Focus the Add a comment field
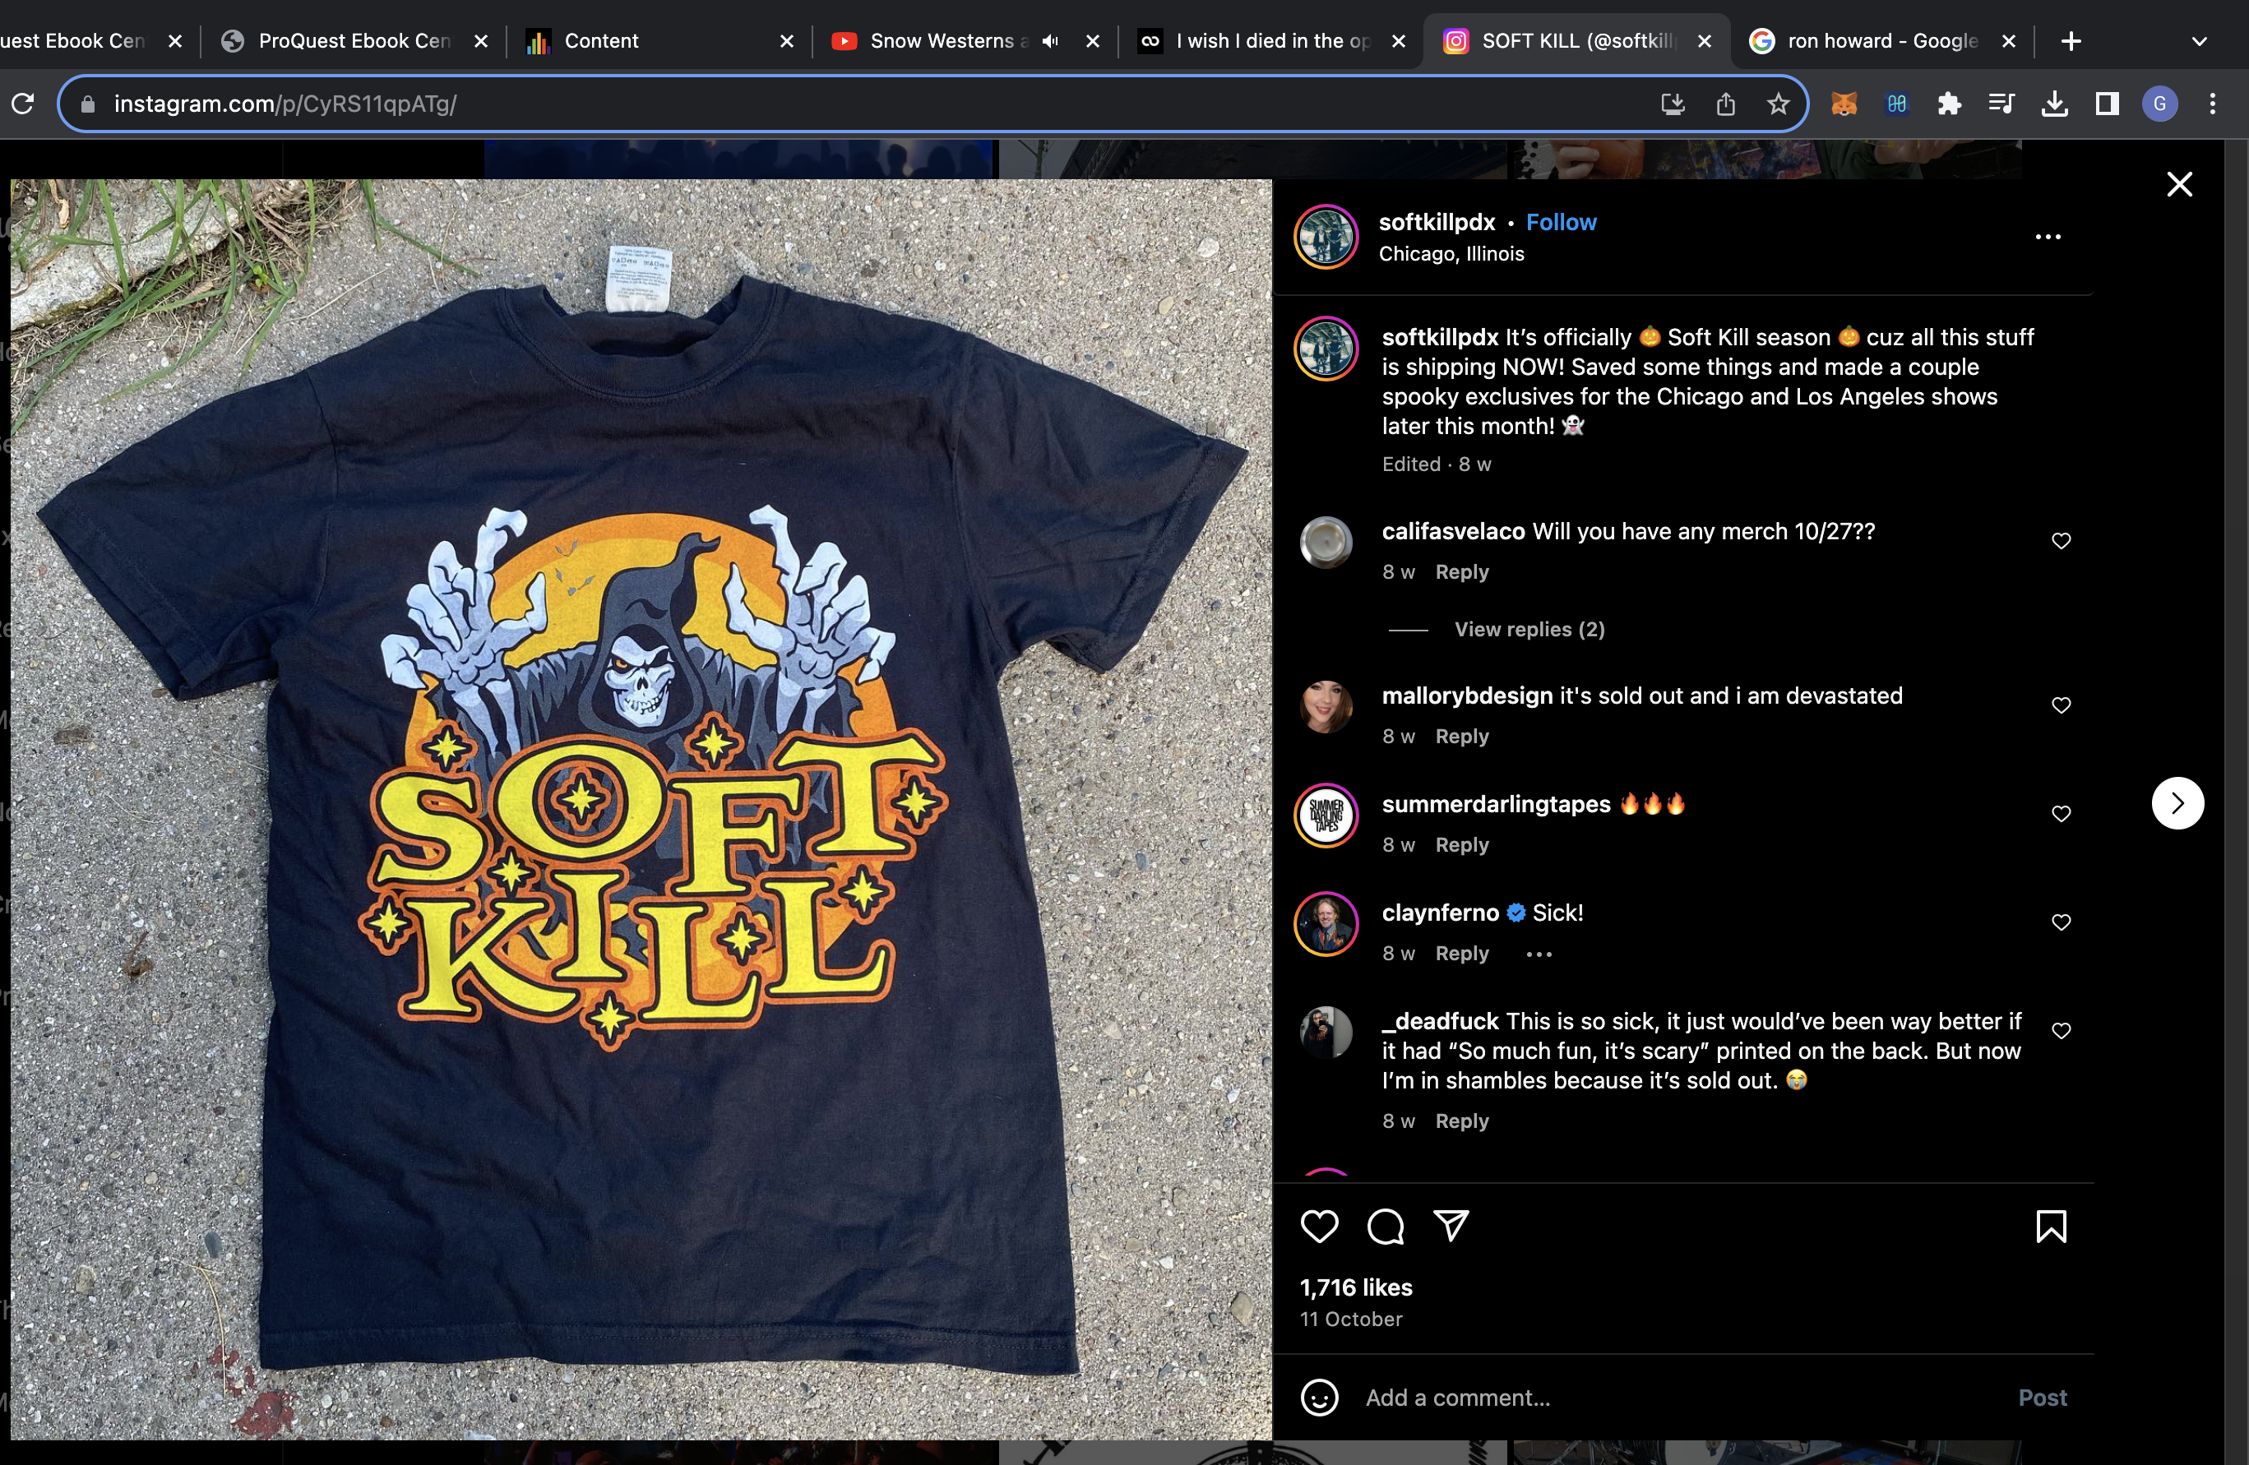The height and width of the screenshot is (1465, 2249). [1682, 1397]
